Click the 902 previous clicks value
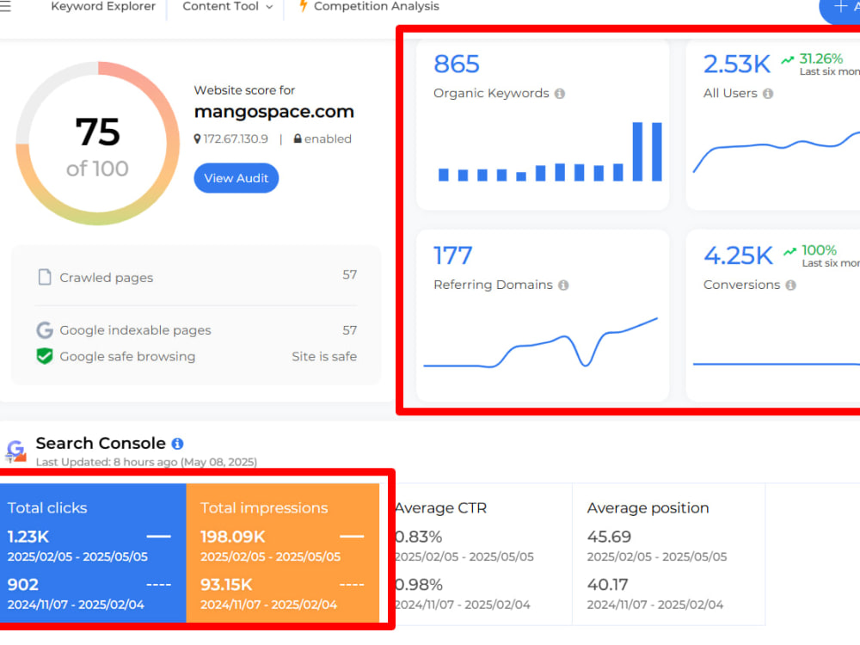 tap(23, 585)
